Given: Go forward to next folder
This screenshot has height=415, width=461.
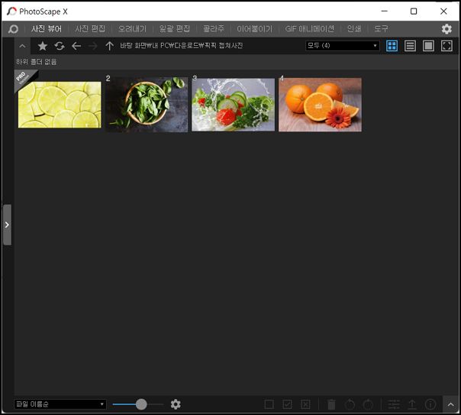Looking at the screenshot, I should tap(93, 46).
